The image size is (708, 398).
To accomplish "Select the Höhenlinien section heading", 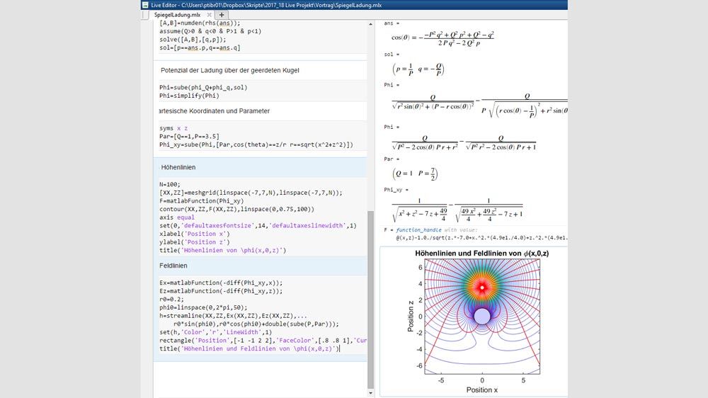I will click(x=178, y=167).
